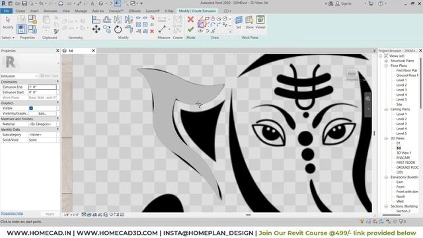Toggle the Visible checkbox
Image resolution: width=423 pixels, height=238 pixels.
(x=31, y=108)
